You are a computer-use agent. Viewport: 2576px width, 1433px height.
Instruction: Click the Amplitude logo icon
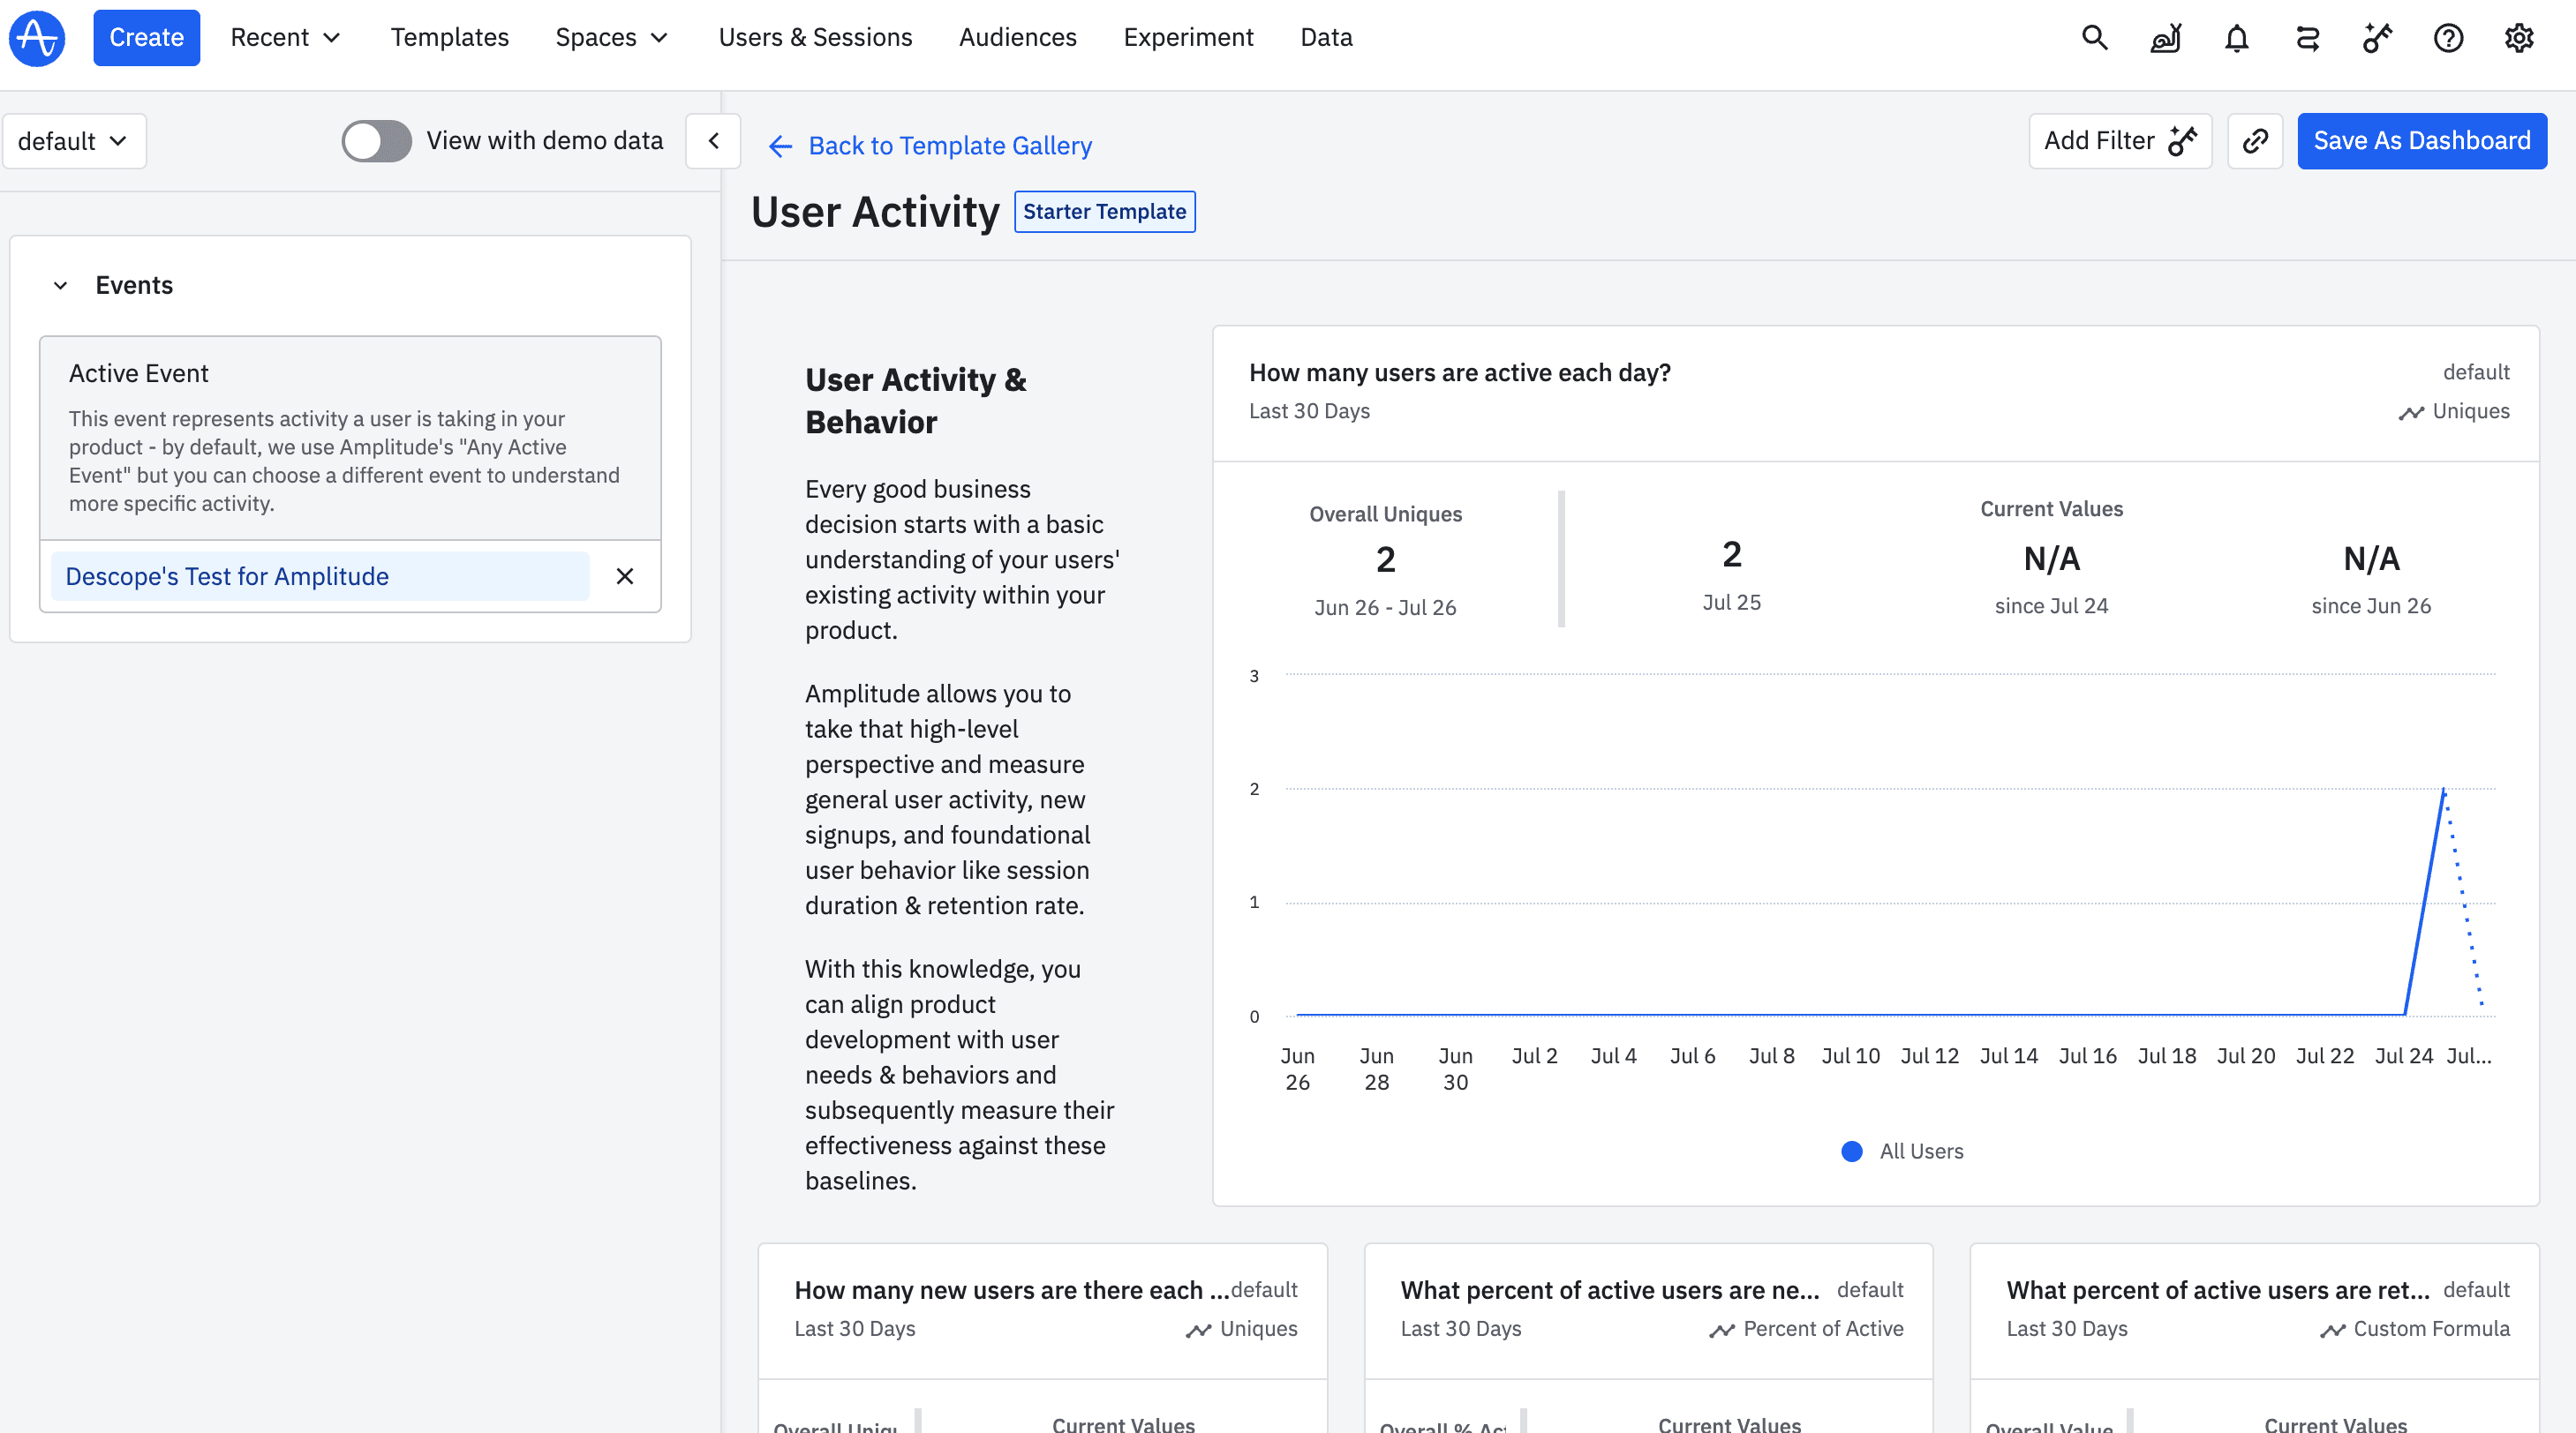pos(37,38)
